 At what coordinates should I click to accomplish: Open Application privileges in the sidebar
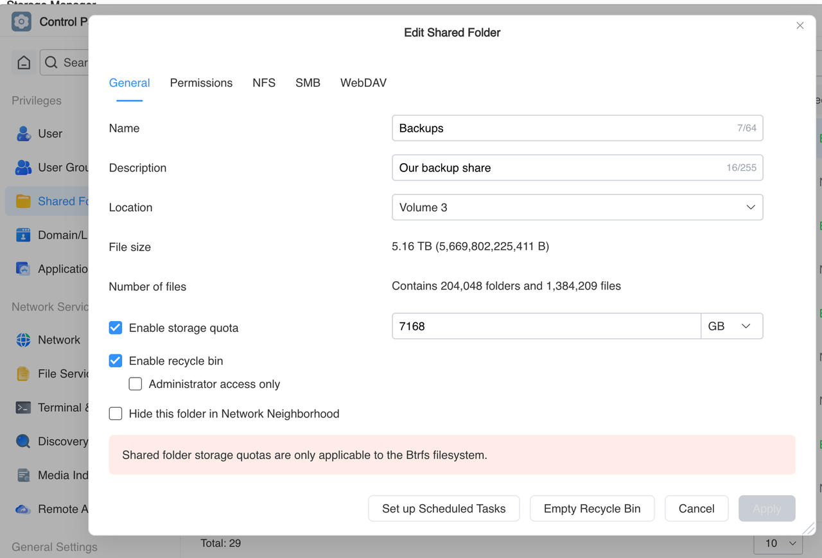[x=46, y=269]
